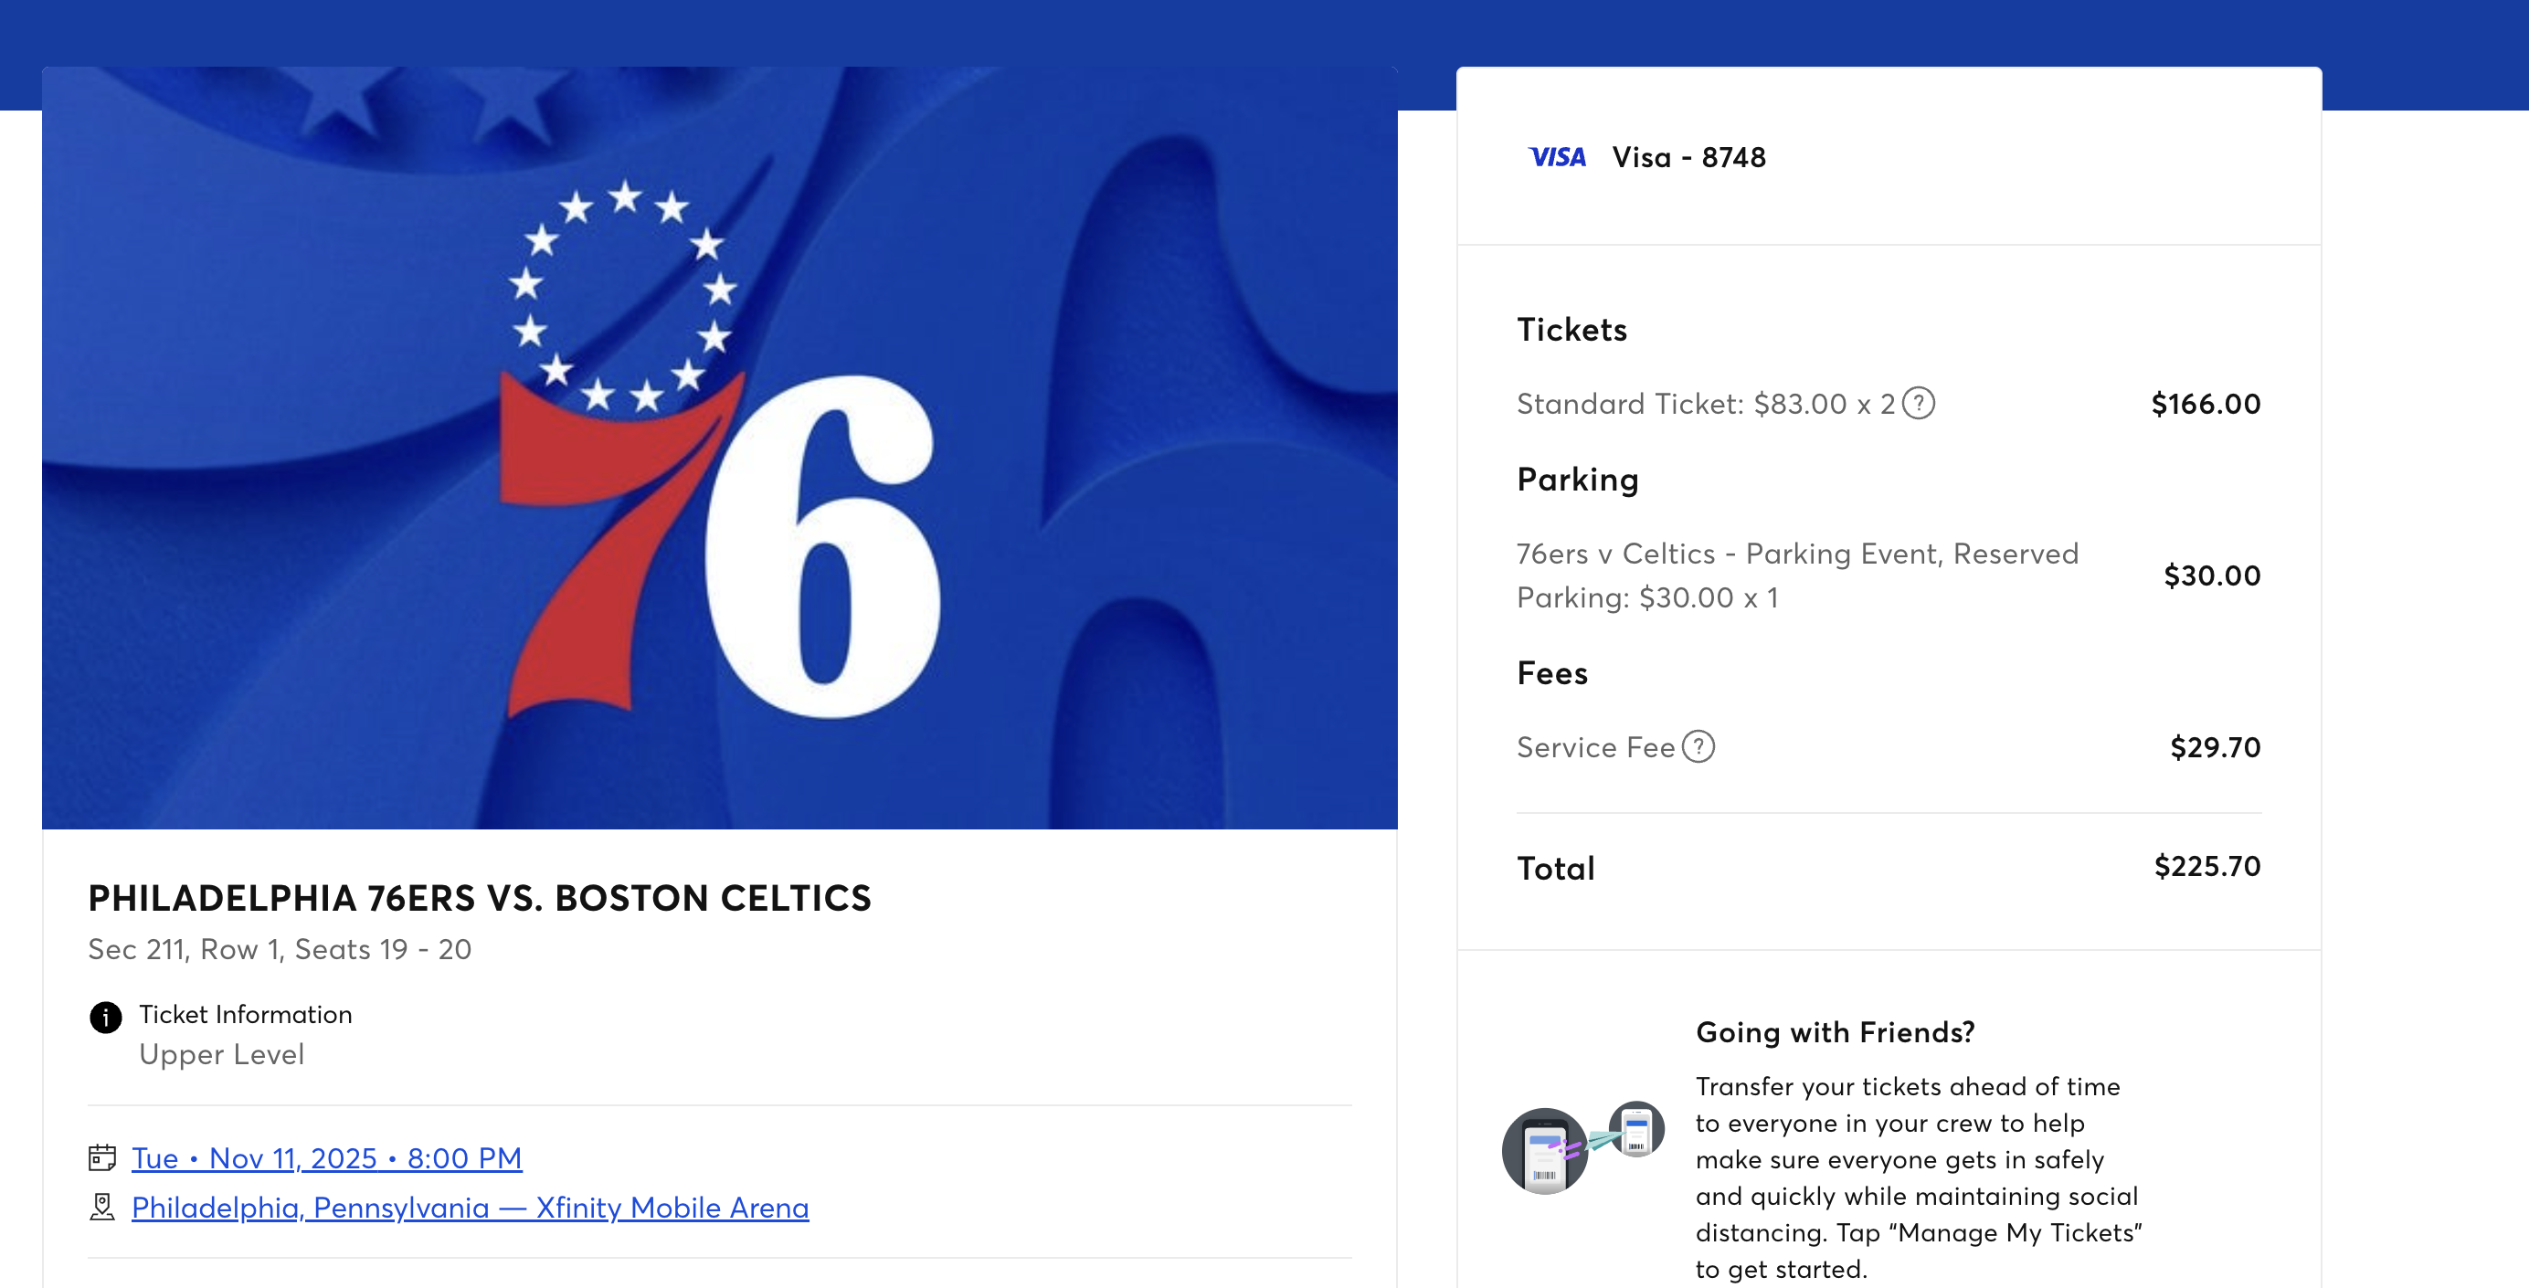Image resolution: width=2529 pixels, height=1288 pixels.
Task: Click the Going with Friends? heading
Action: click(x=1835, y=1032)
